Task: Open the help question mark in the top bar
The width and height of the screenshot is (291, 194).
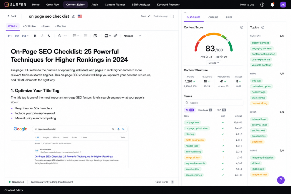Action: [262, 5]
